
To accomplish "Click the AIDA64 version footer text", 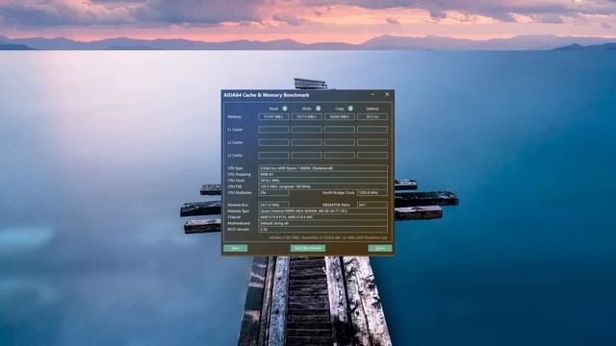I will tap(328, 237).
